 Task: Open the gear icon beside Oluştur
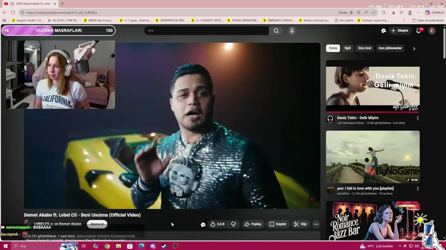tap(384, 31)
